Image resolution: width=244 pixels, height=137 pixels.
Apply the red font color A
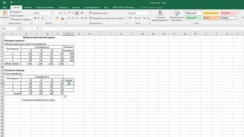[63, 18]
